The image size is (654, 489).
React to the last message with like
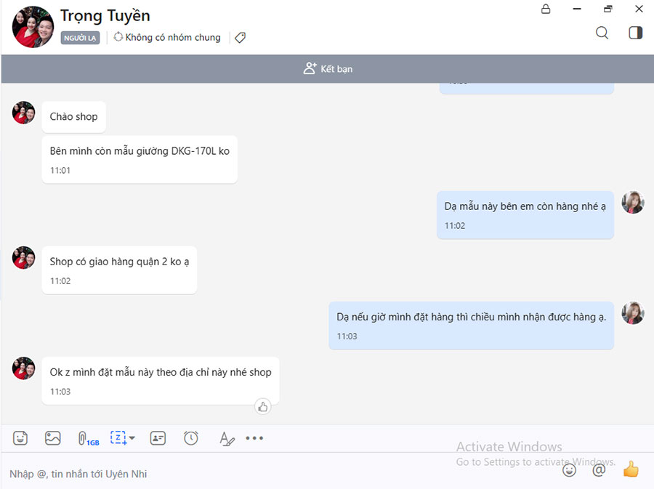pyautogui.click(x=263, y=407)
